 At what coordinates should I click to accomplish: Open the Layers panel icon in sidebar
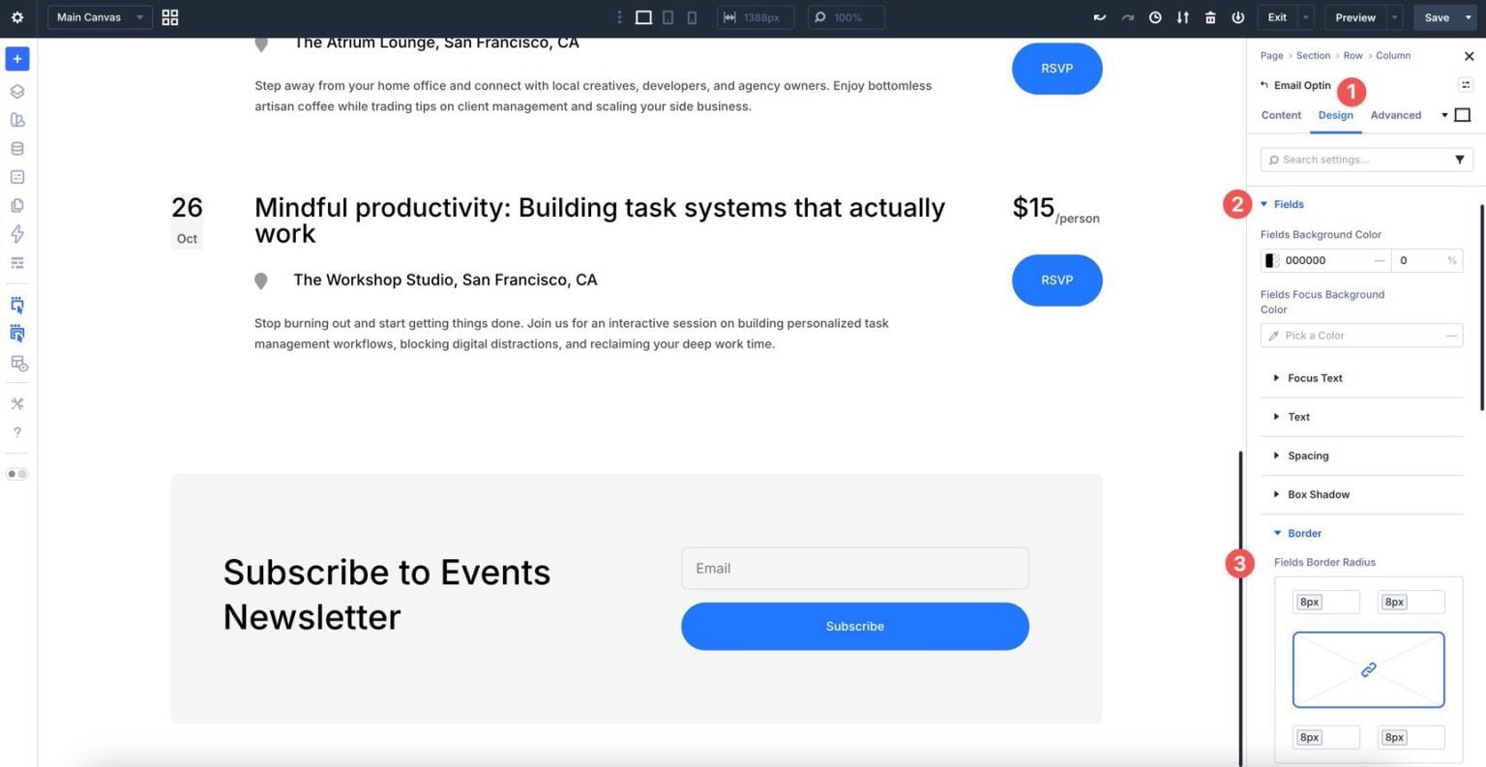[17, 92]
